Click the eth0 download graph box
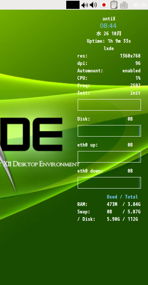Image resolution: width=148 pixels, height=285 pixels. [109, 183]
